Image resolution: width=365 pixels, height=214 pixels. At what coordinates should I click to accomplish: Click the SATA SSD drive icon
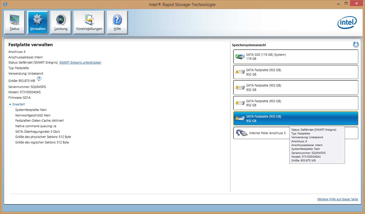pyautogui.click(x=240, y=56)
